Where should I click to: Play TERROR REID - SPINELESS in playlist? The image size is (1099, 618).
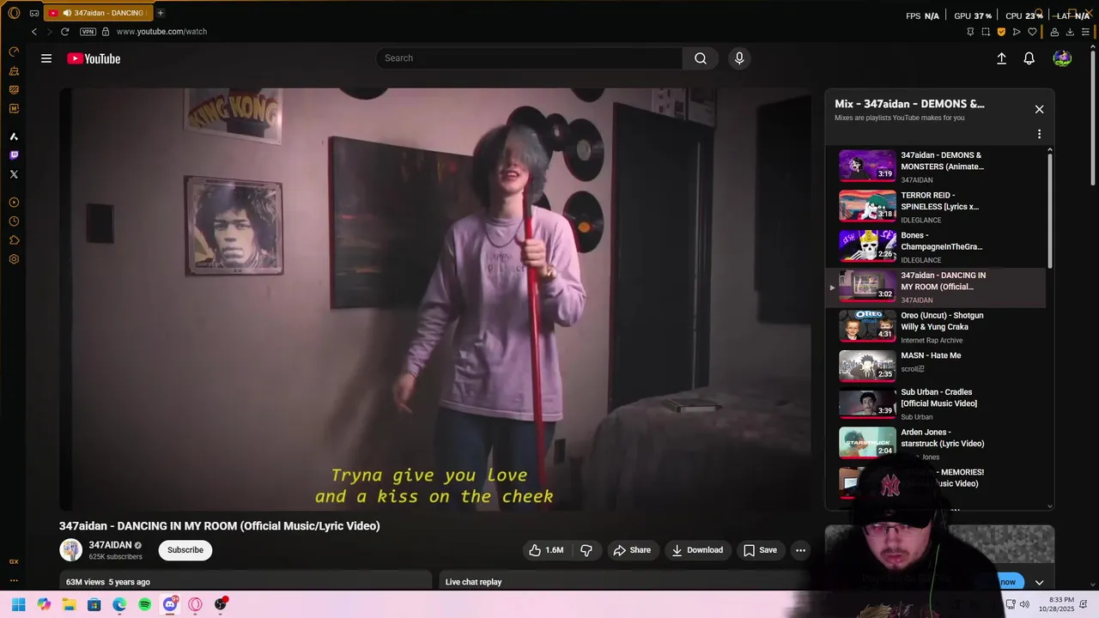pos(937,207)
